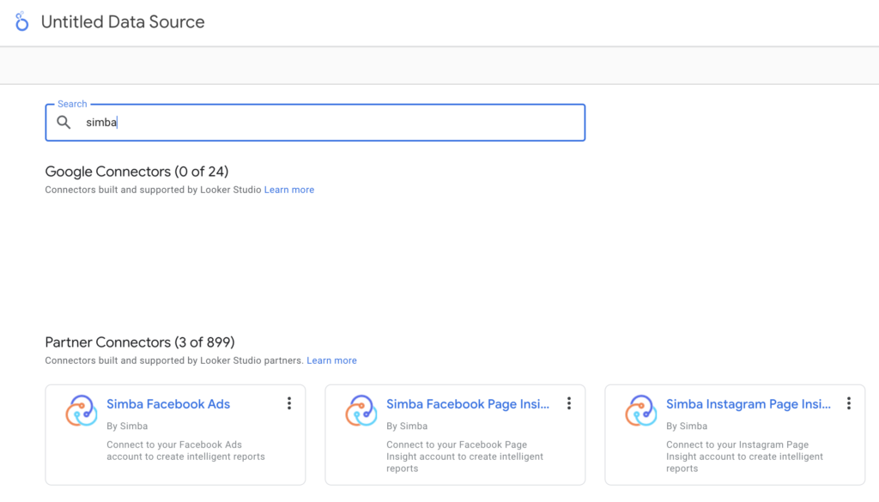879x502 pixels.
Task: Focus the connector search box
Action: pos(326,123)
